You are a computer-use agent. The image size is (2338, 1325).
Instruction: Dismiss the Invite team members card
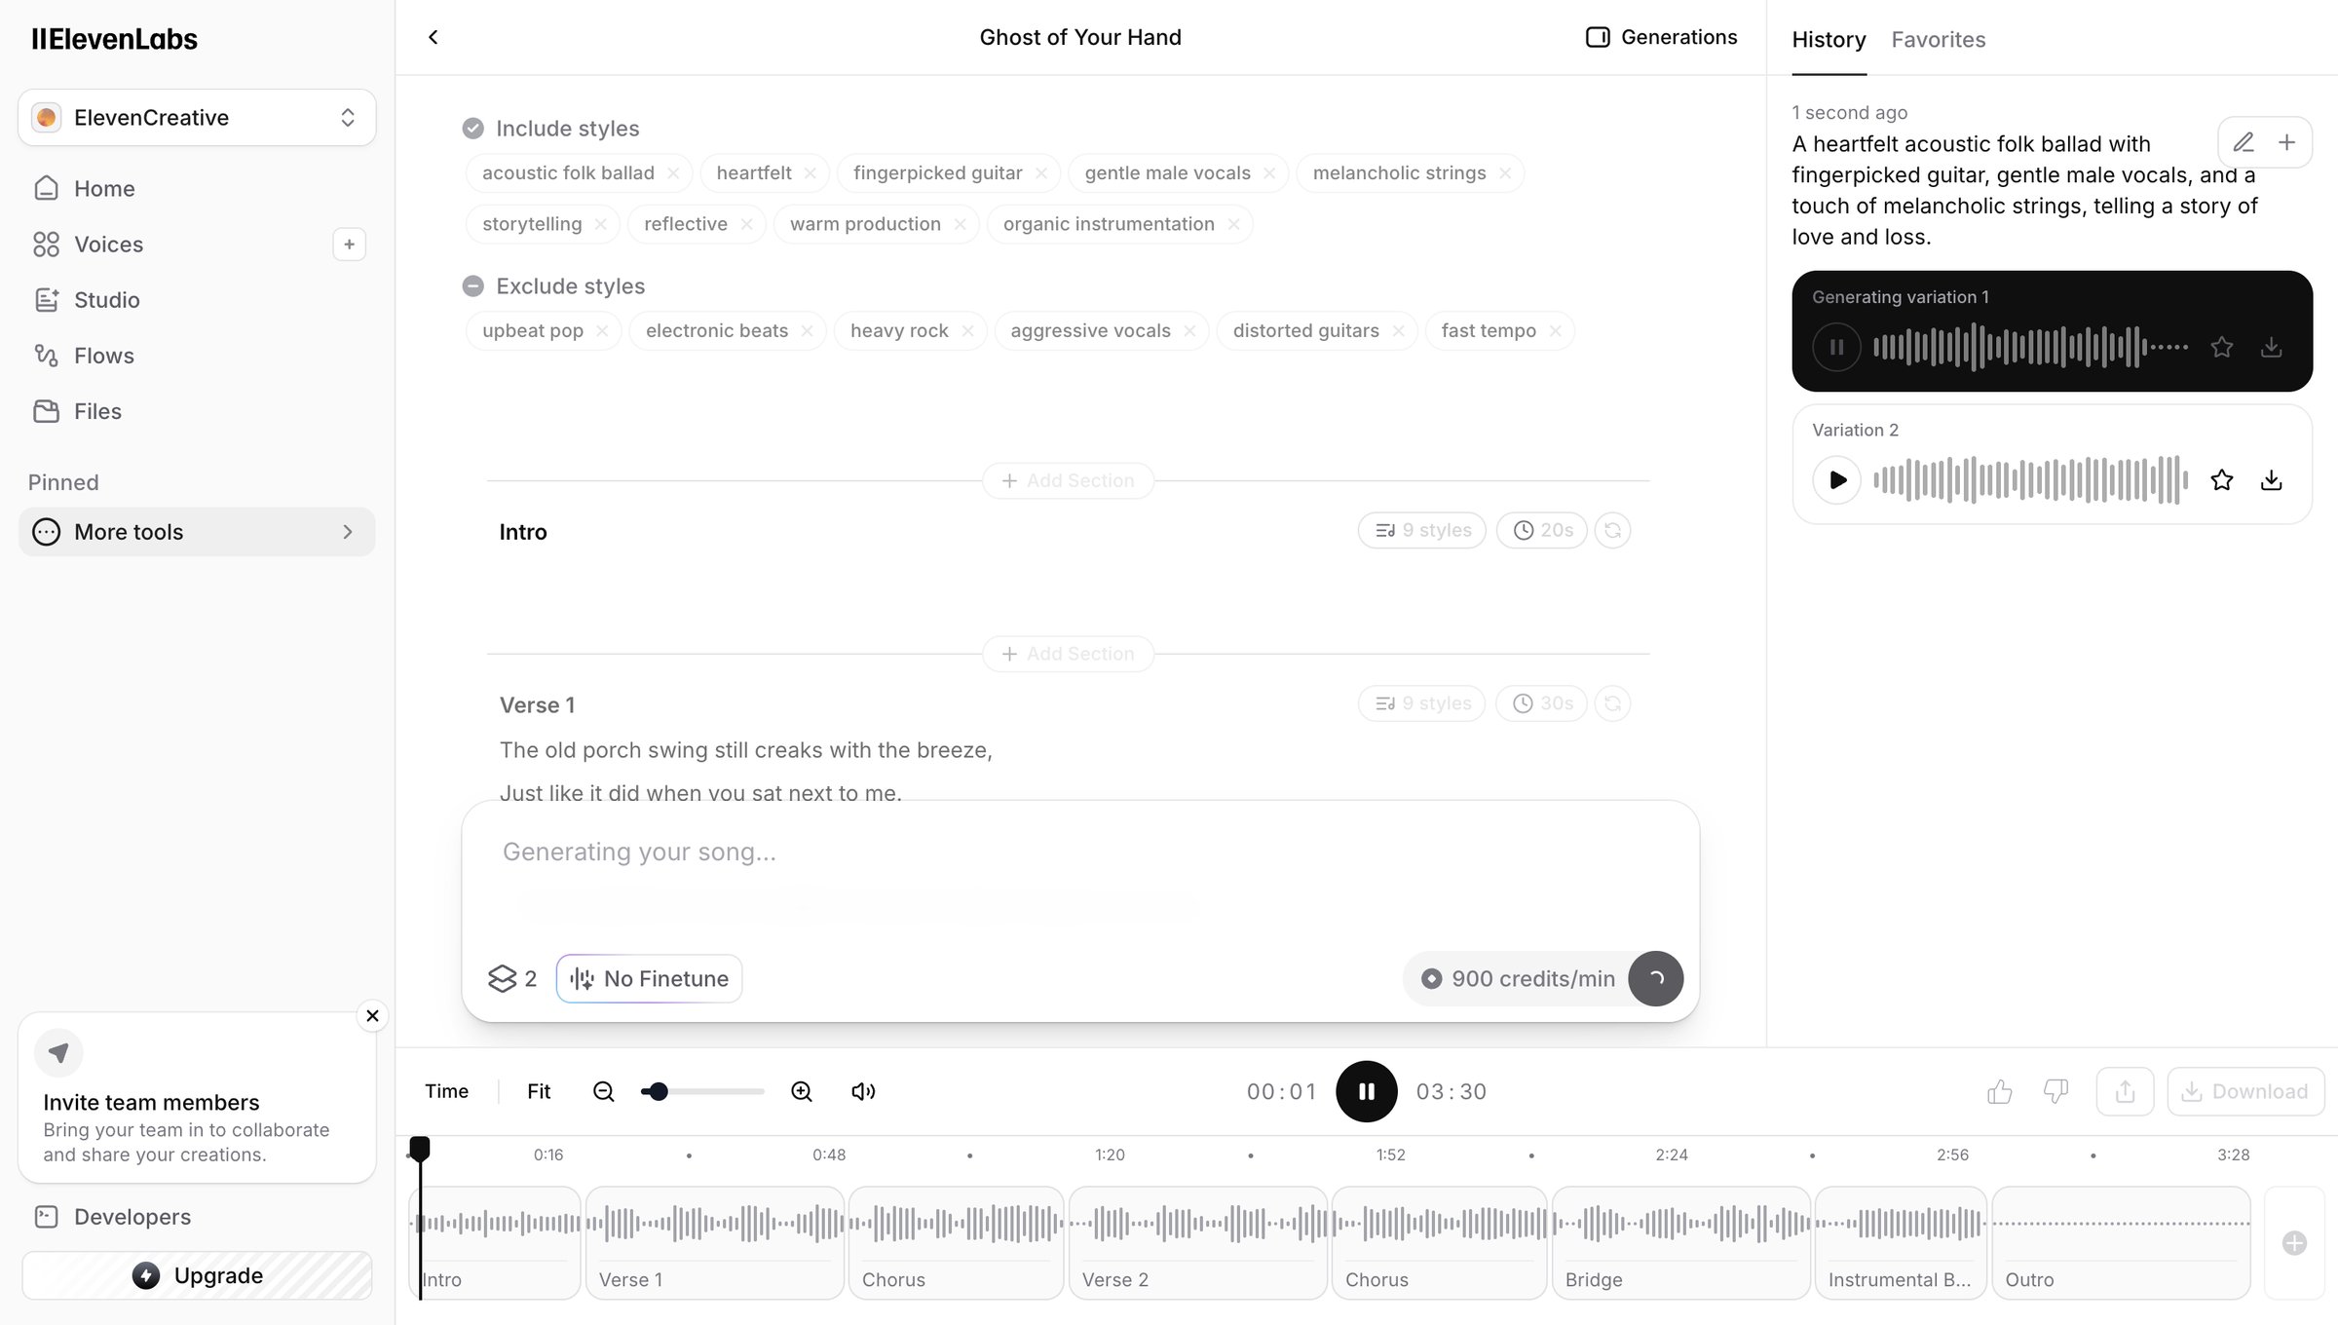click(372, 1015)
